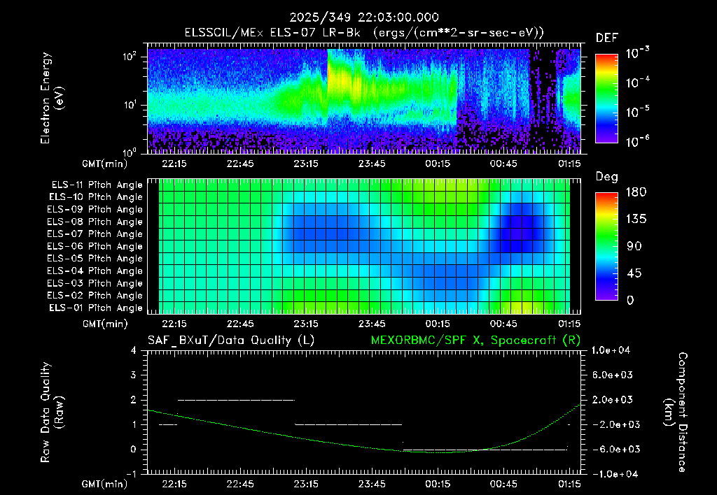Click the 'Electron Energy (eV)' axis label
The width and height of the screenshot is (717, 495).
(x=52, y=98)
